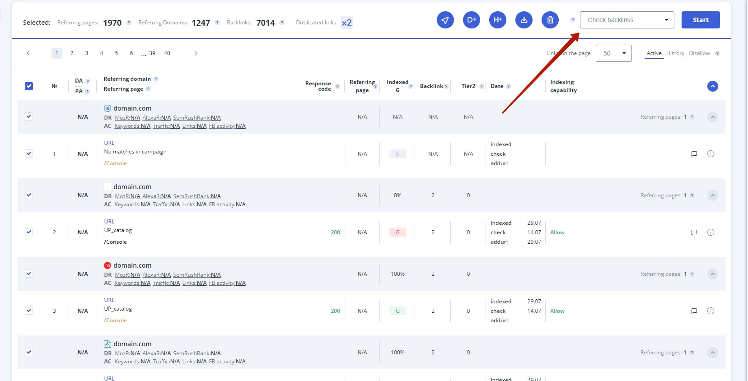Click the G indexed badge in row 1
Viewport: 748px width, 381px height.
397,154
